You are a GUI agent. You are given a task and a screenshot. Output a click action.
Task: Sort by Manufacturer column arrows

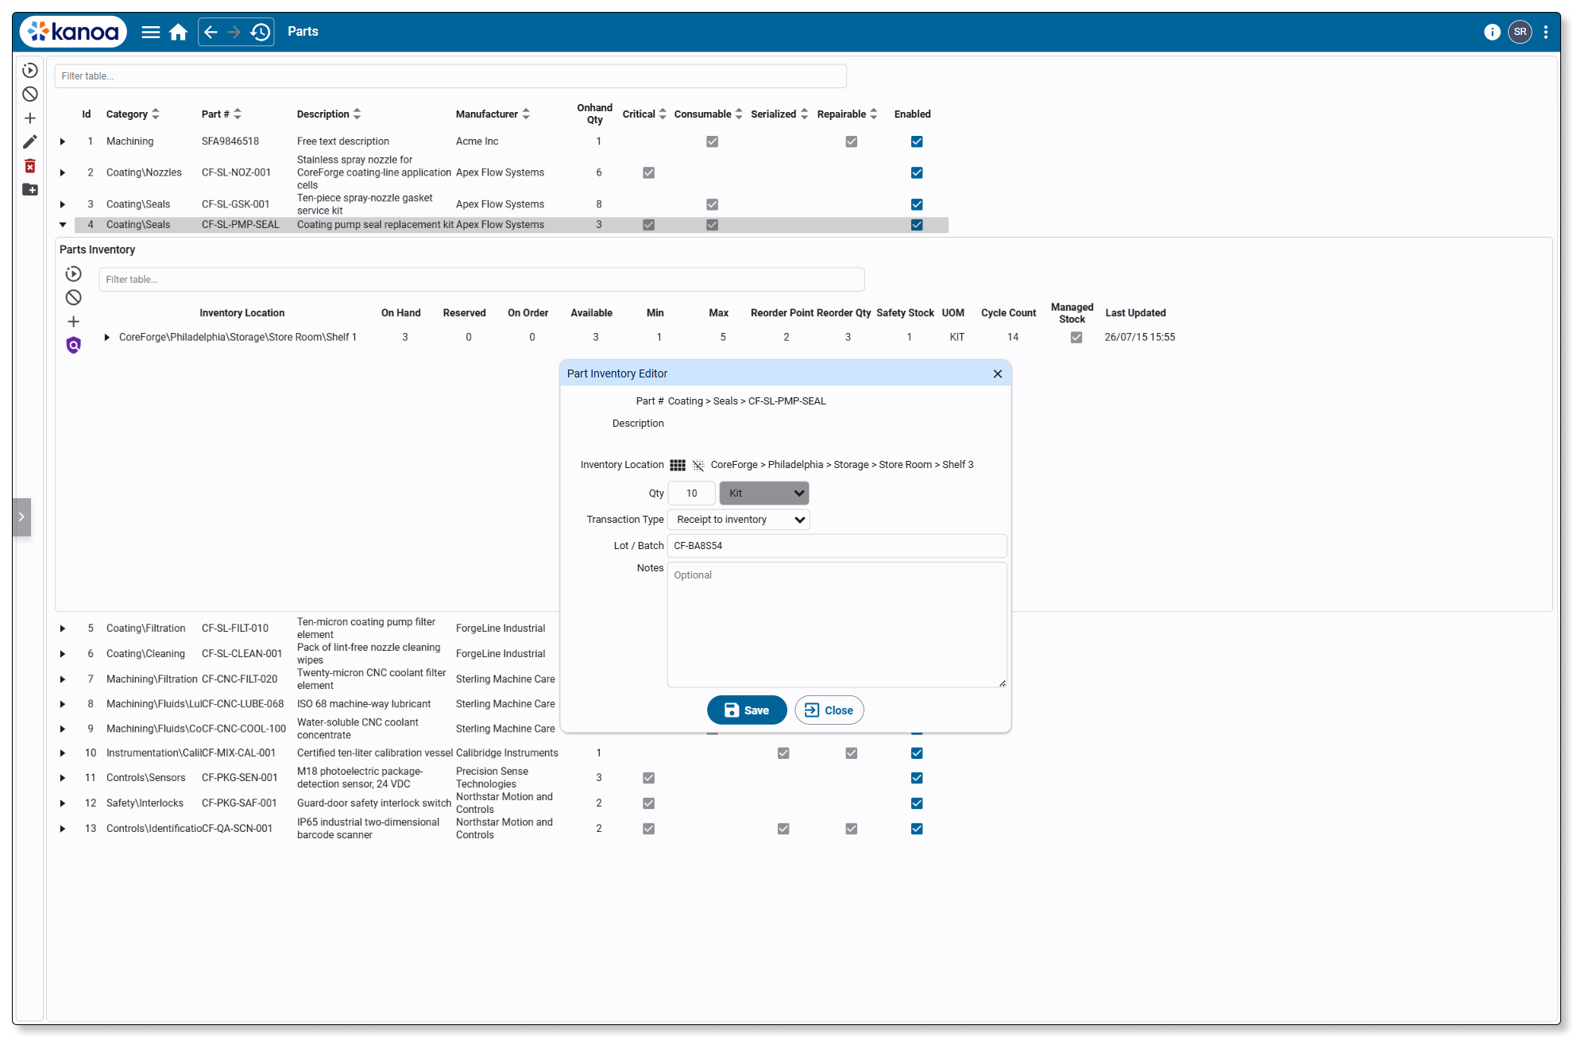526,114
